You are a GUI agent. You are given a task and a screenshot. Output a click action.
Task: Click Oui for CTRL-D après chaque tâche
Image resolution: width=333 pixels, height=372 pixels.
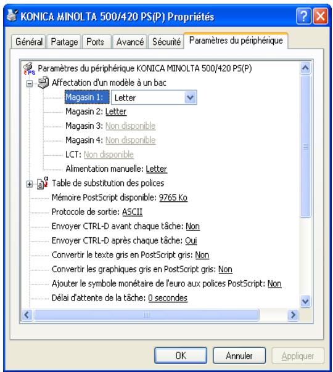click(x=191, y=240)
